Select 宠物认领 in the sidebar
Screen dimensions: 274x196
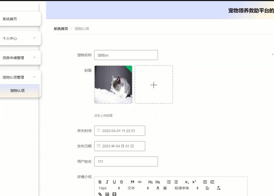(17, 91)
